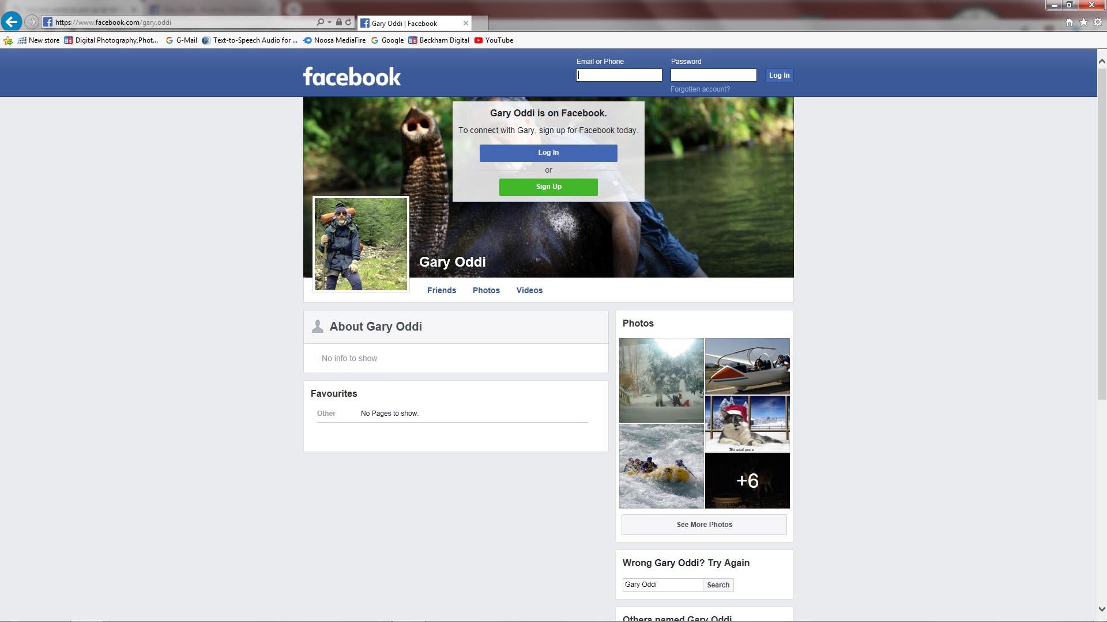The height and width of the screenshot is (622, 1107).
Task: Click the add-to-favorites bar star icon
Action: [x=8, y=40]
